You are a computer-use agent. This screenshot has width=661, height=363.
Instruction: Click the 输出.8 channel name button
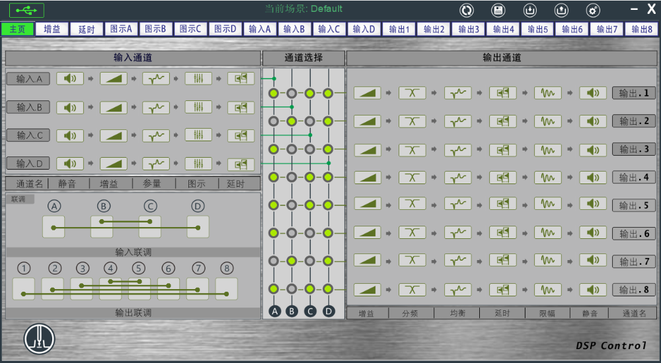633,290
